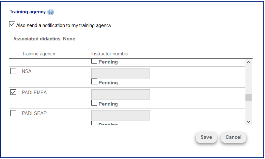
Task: Tick the PADI-SEAP agency checkbox
Action: [13, 113]
